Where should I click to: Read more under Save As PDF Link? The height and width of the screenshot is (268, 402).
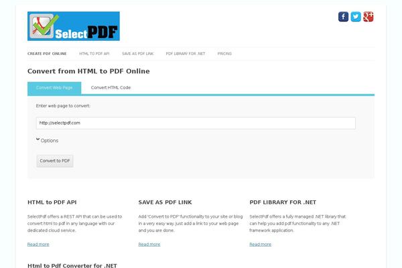149,245
